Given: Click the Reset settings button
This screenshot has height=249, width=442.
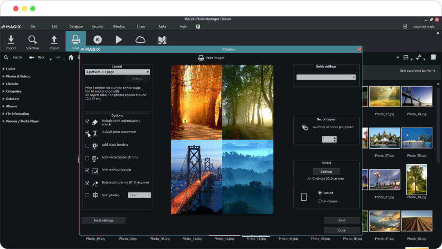Looking at the screenshot, I should click(103, 220).
